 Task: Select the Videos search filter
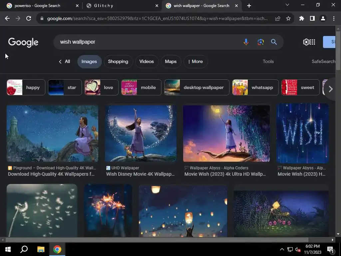tap(147, 62)
